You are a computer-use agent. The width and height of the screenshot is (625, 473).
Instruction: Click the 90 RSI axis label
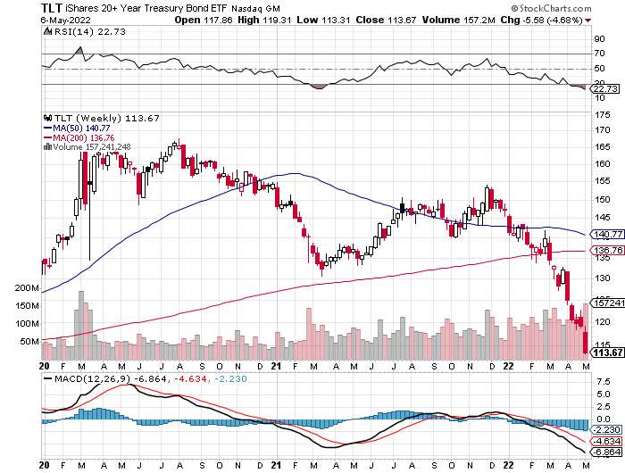click(599, 39)
